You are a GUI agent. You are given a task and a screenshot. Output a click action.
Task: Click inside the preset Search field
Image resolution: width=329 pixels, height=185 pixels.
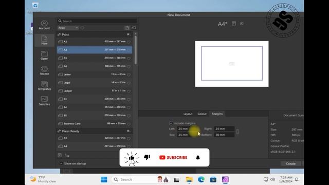[97, 21]
